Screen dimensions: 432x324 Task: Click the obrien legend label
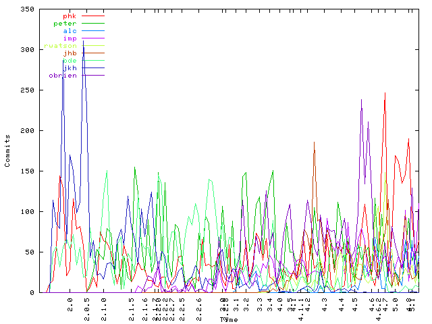pos(63,76)
